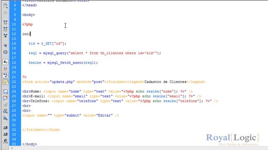Click the Indent Code icon
This screenshot has height=150, width=268.
tap(5, 128)
